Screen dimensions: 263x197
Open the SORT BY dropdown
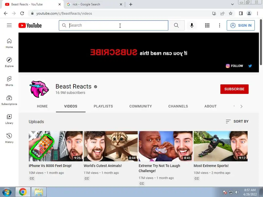pos(237,121)
